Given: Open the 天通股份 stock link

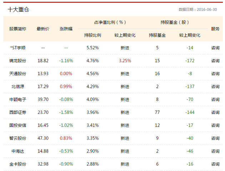Looking at the screenshot, I should point(18,74).
